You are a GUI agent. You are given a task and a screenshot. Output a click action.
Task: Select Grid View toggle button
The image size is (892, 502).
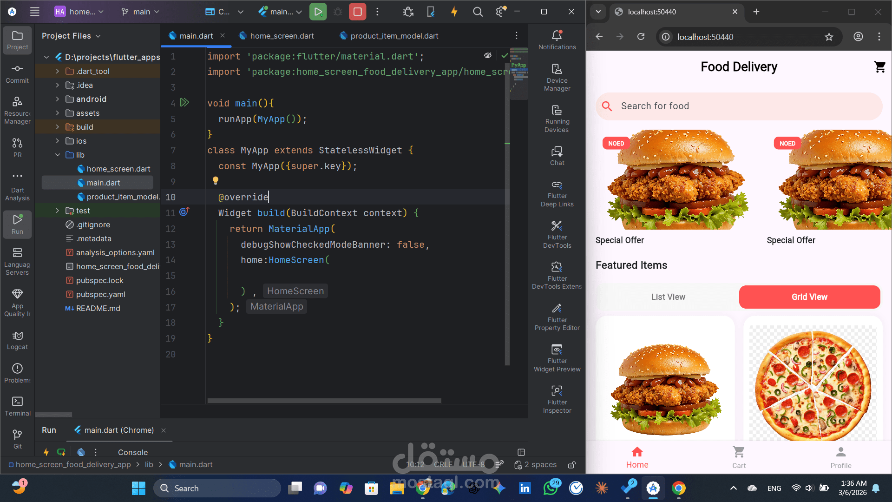click(x=809, y=297)
